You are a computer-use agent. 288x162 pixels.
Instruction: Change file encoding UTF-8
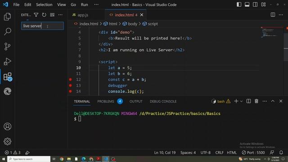pyautogui.click(x=206, y=153)
